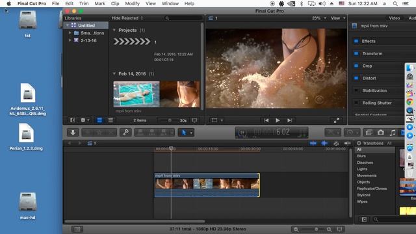Toggle snapping in timeline header

coord(348,143)
